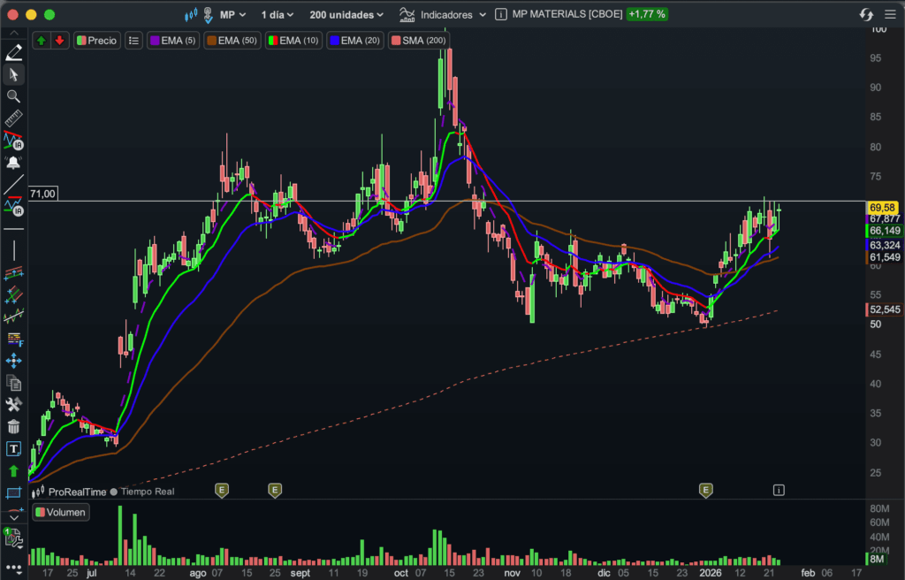The height and width of the screenshot is (580, 905).
Task: Click the trash can delete objects icon
Action: [13, 427]
